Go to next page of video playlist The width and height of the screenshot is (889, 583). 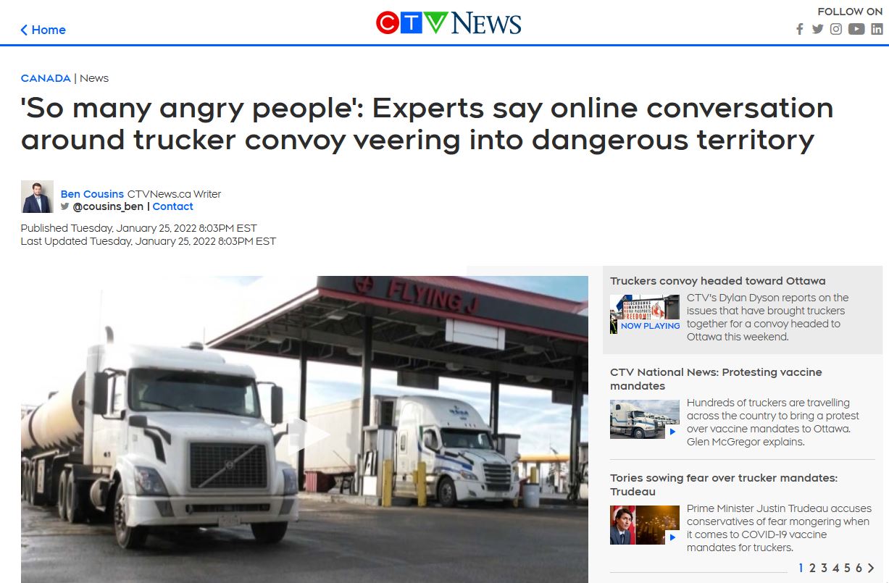tap(871, 568)
